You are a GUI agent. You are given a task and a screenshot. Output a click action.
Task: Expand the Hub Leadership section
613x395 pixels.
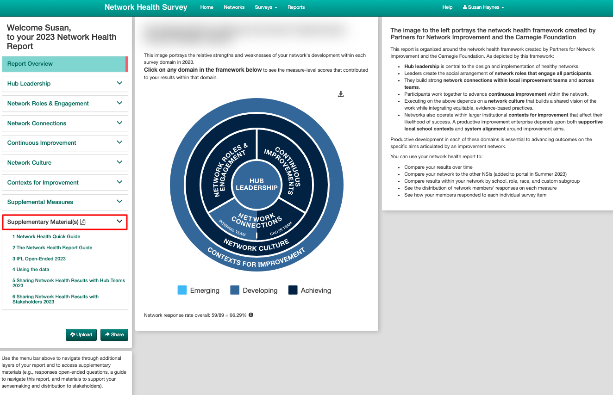[x=65, y=84]
